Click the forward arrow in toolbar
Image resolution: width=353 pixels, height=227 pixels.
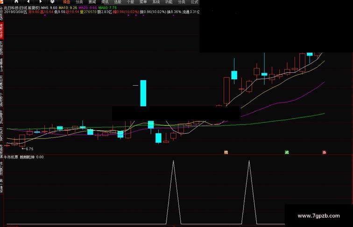tap(41, 1)
